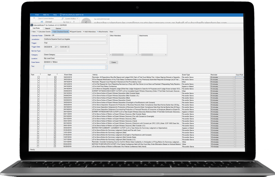Click the New toolbar icon
This screenshot has height=177, width=275.
(x=33, y=31)
